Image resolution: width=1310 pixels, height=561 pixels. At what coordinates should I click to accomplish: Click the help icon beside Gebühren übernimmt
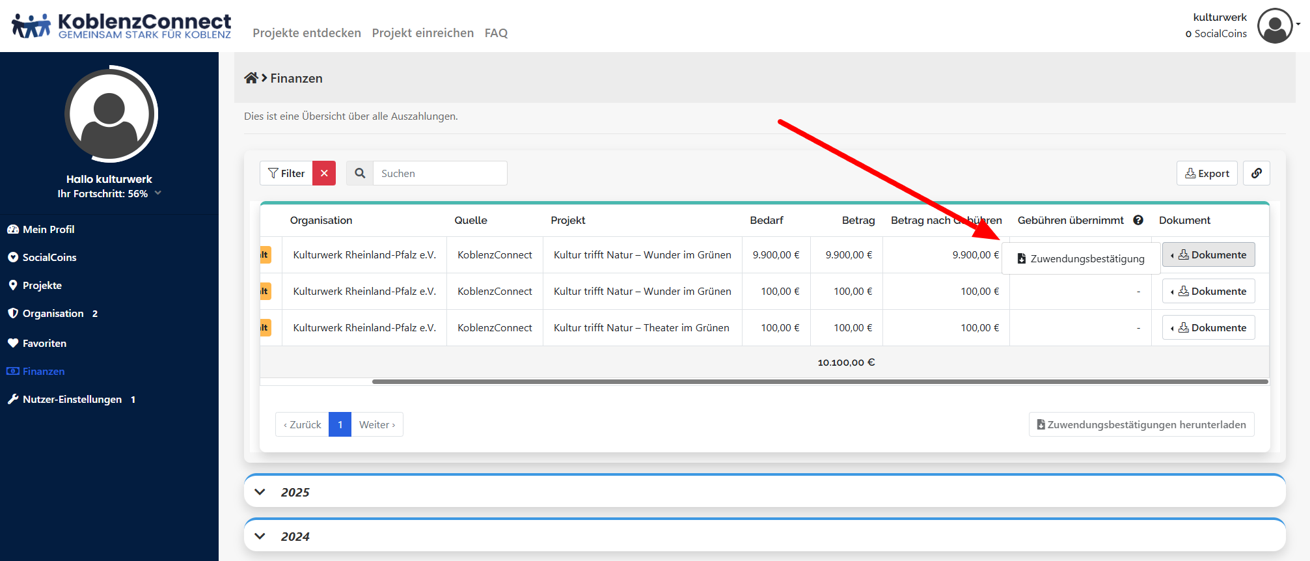pos(1138,220)
